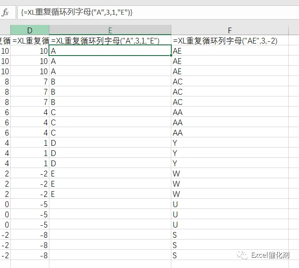Click the fill handle of the active cell
Viewport: 299px width, 268px height.
pyautogui.click(x=171, y=56)
